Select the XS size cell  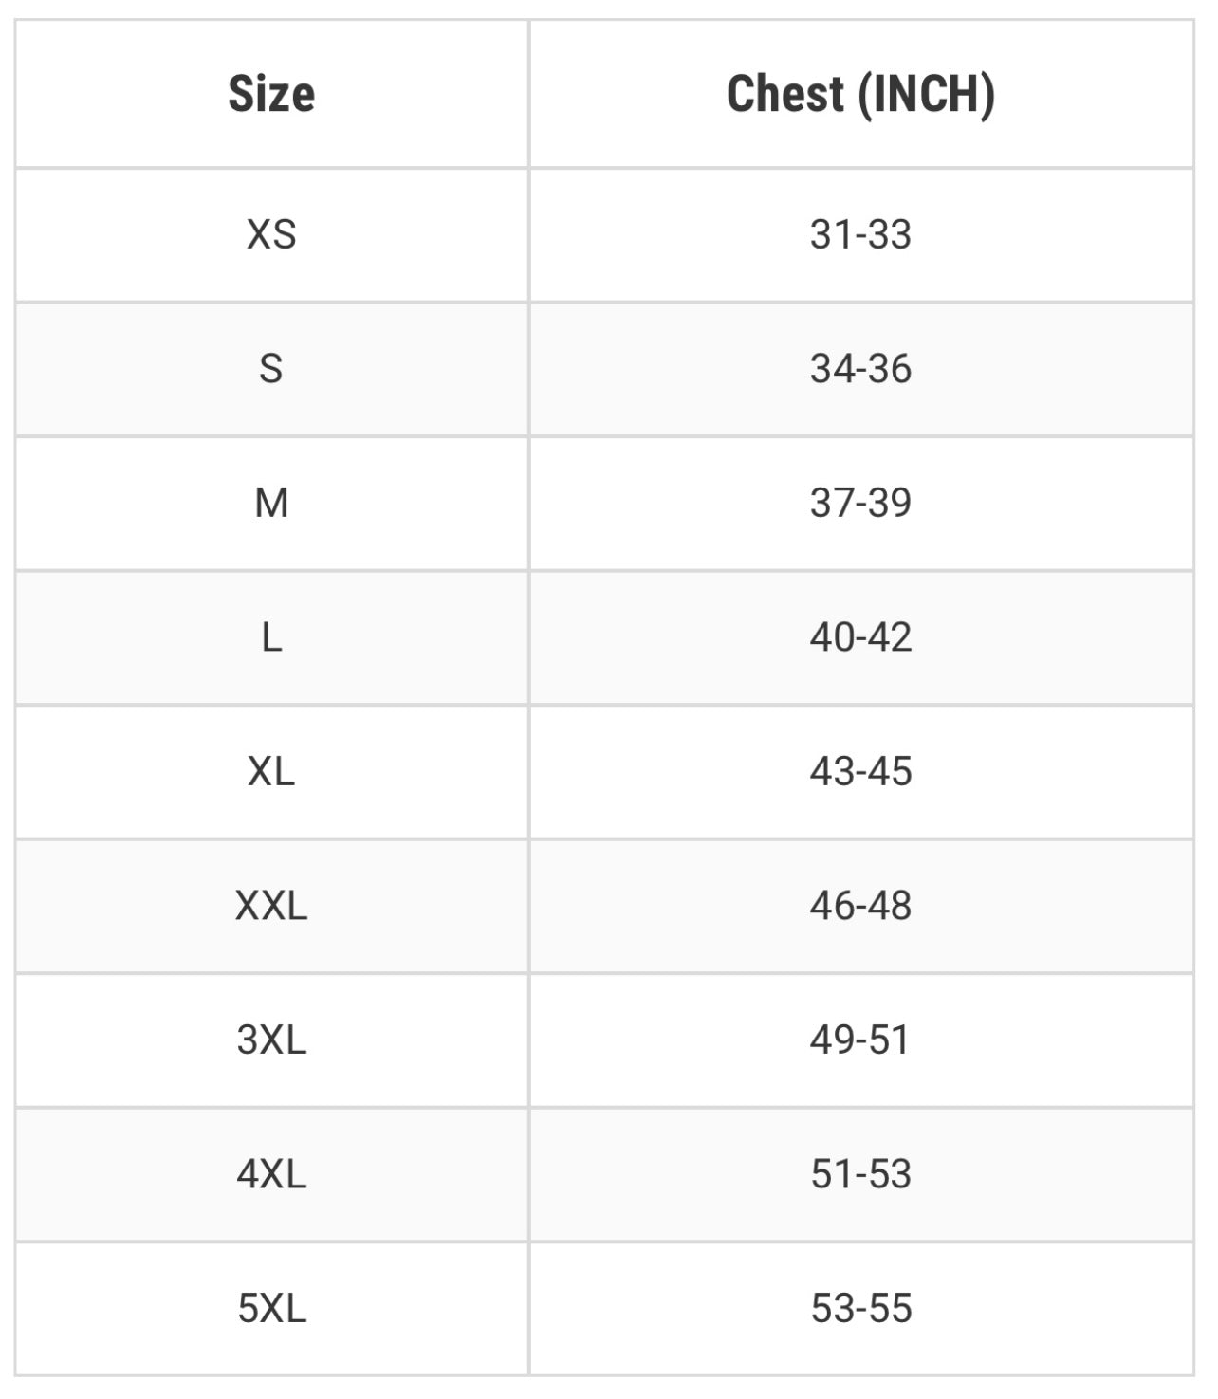[271, 234]
